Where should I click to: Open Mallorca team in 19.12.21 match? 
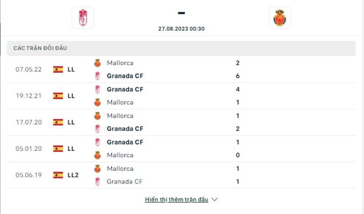tap(120, 103)
